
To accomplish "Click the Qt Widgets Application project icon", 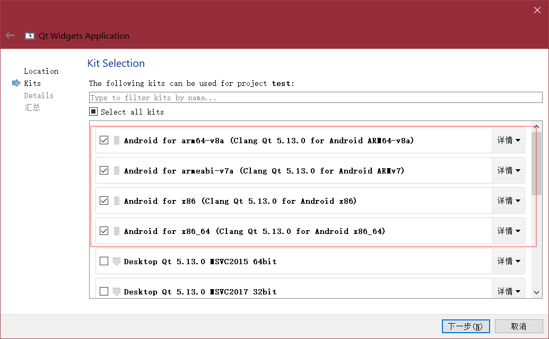I will (x=30, y=36).
